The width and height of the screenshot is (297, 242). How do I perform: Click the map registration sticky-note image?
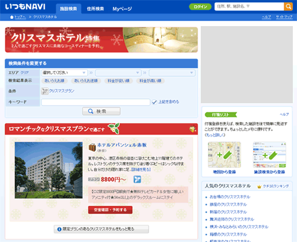coord(224,155)
